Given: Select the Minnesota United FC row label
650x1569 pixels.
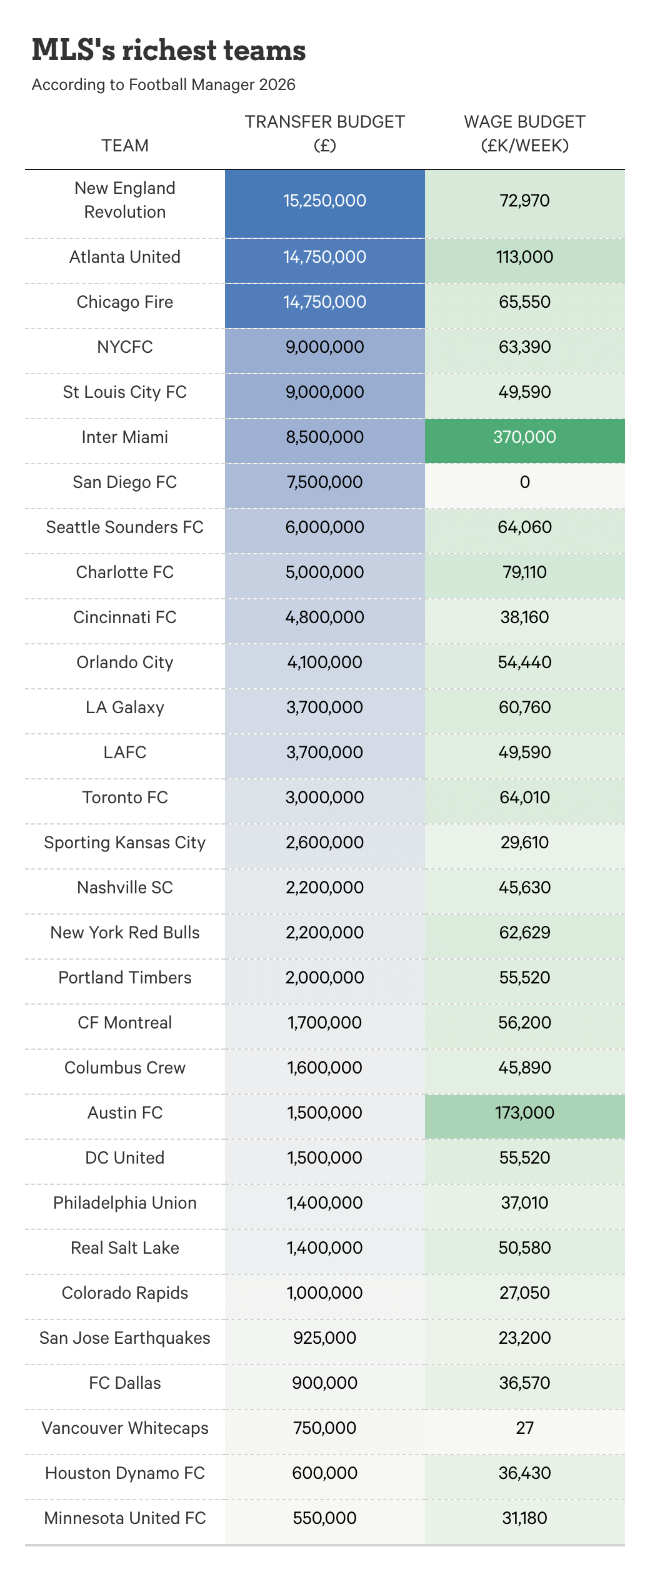Looking at the screenshot, I should [125, 1518].
